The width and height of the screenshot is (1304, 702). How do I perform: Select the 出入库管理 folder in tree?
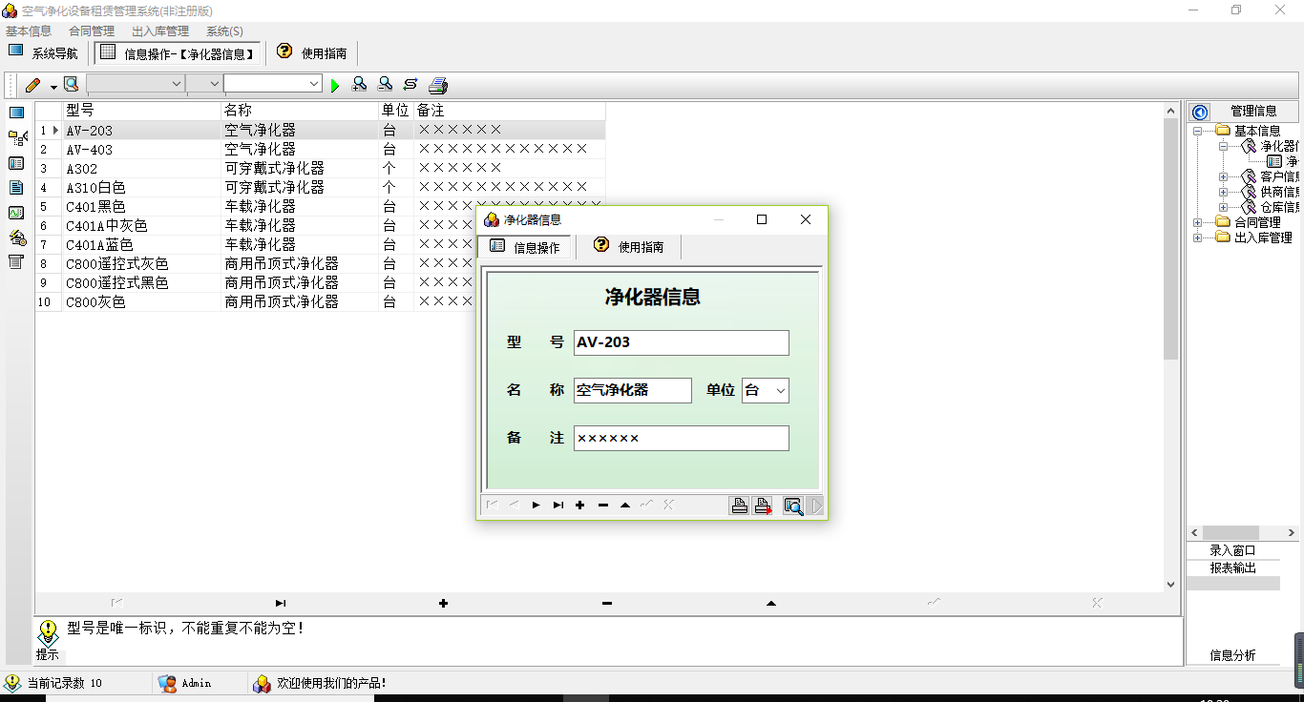[1254, 237]
